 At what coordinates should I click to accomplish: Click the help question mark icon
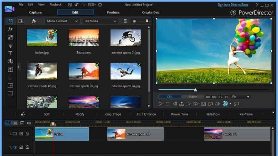coord(256,5)
